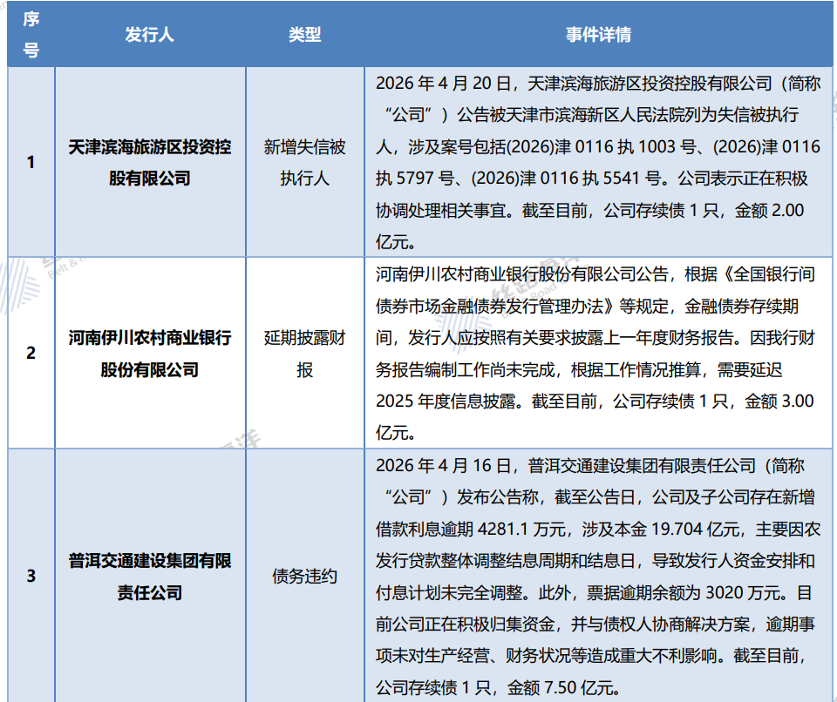
Task: Select the 发行人 column header
Action: [150, 35]
